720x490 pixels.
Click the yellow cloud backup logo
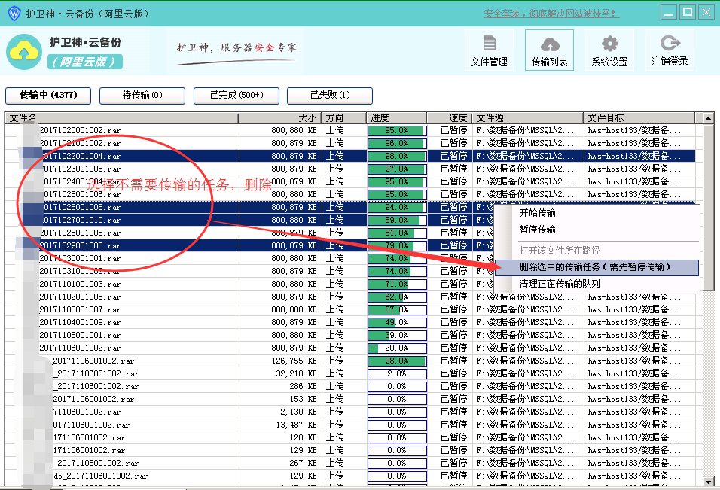point(24,52)
